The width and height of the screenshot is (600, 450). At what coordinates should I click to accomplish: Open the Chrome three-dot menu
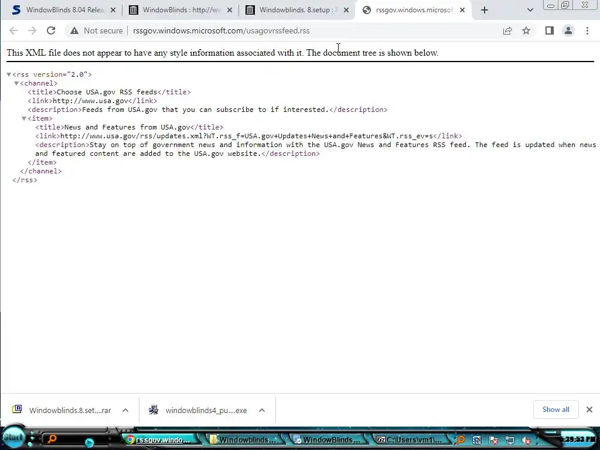(x=587, y=30)
